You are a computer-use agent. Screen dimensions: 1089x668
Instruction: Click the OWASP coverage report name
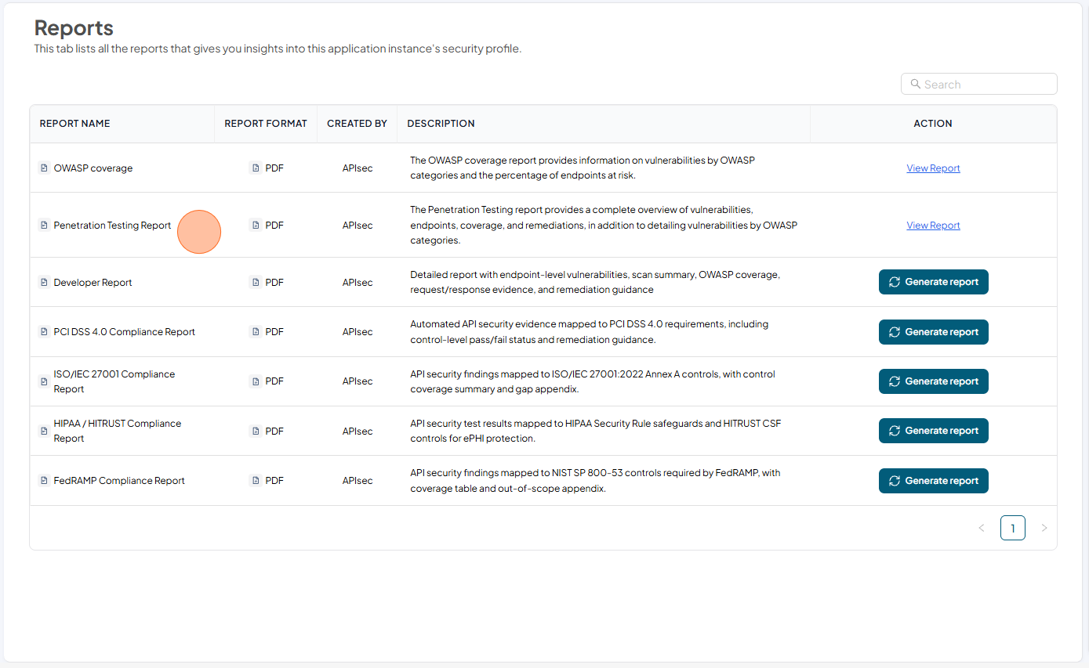(93, 168)
